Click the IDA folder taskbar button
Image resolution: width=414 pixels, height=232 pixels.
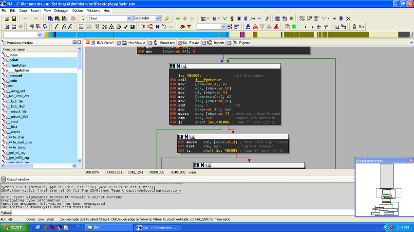[x=109, y=228]
